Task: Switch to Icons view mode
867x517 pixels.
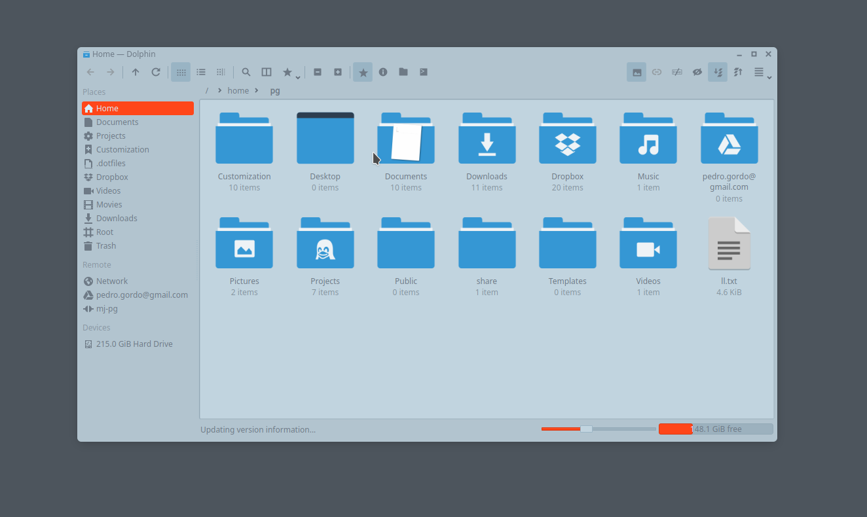Action: [181, 72]
